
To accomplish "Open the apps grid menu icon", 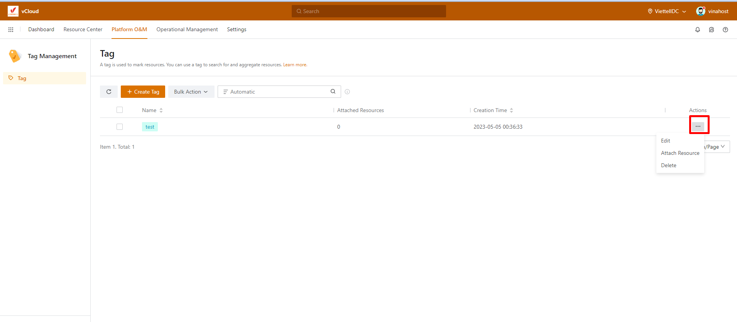I will click(11, 30).
